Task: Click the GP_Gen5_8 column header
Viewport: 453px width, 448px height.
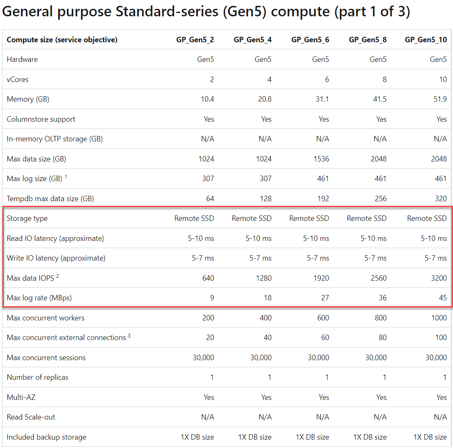Action: pyautogui.click(x=368, y=40)
